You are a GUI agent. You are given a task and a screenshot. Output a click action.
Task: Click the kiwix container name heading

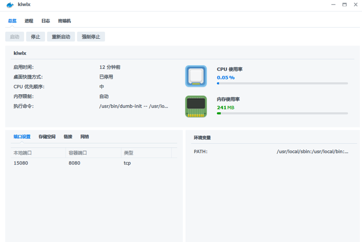click(20, 53)
